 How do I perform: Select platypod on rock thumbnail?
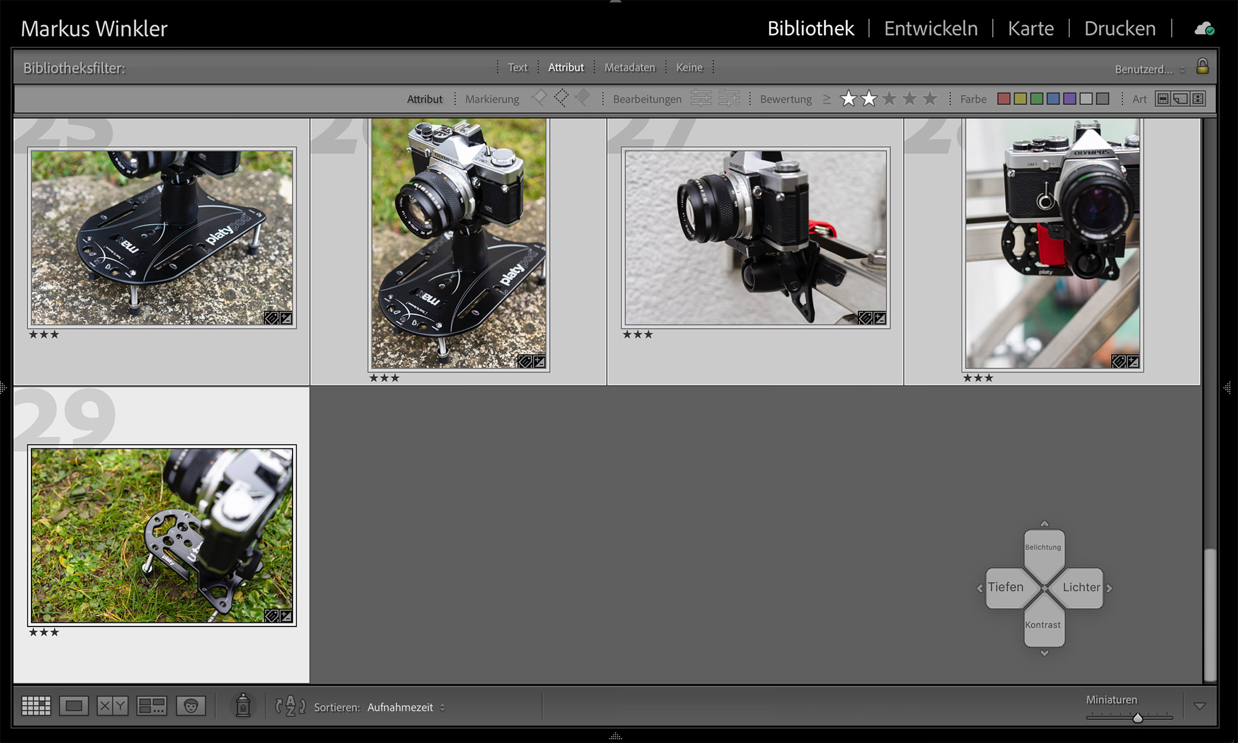[162, 237]
